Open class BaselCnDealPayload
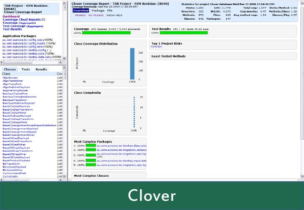This screenshot has width=304, height=210. [16, 106]
